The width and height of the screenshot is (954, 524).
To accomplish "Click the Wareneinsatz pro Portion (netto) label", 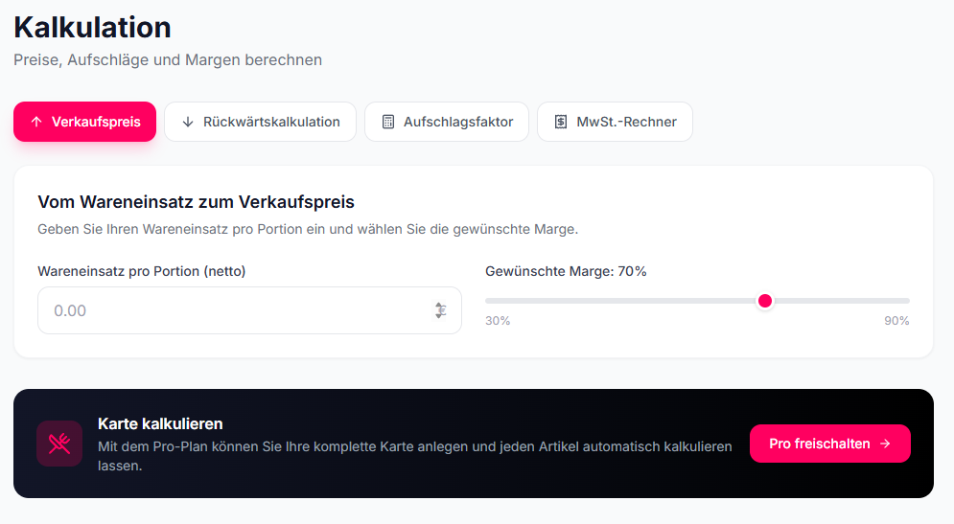I will point(142,271).
